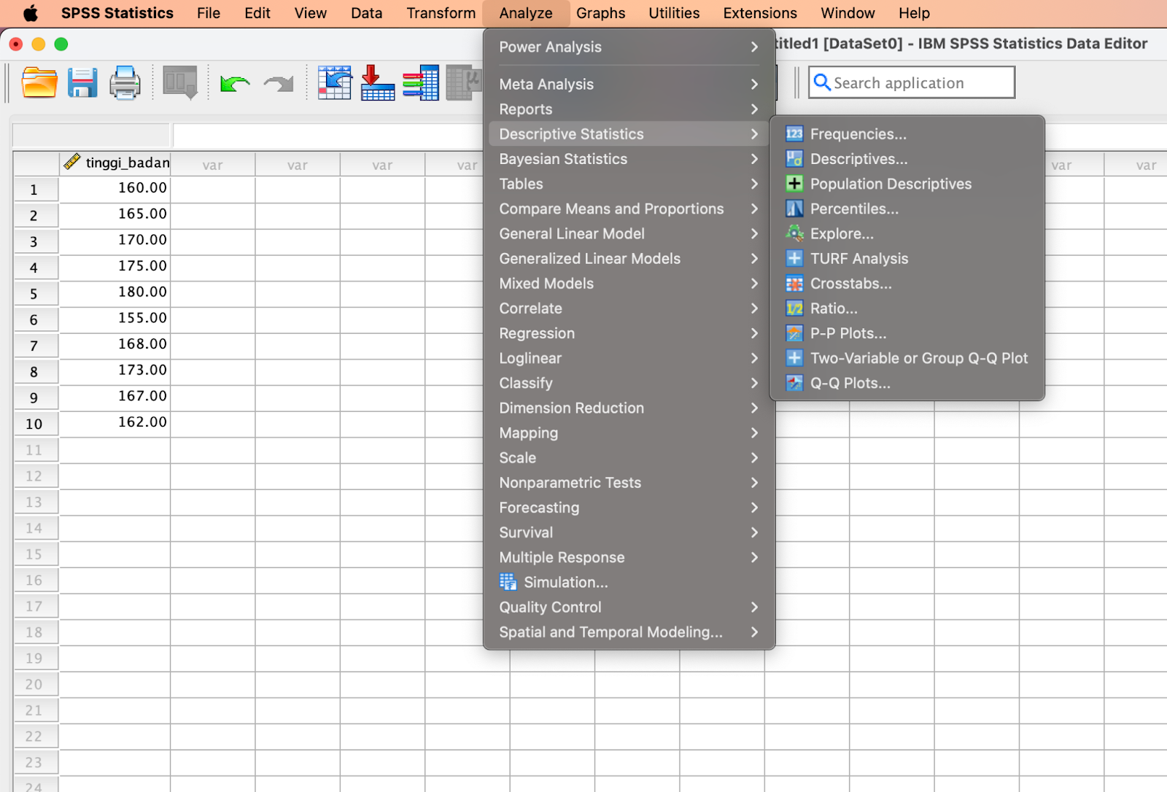Viewport: 1167px width, 792px height.
Task: Expand the Quality Control submenu
Action: tap(629, 607)
